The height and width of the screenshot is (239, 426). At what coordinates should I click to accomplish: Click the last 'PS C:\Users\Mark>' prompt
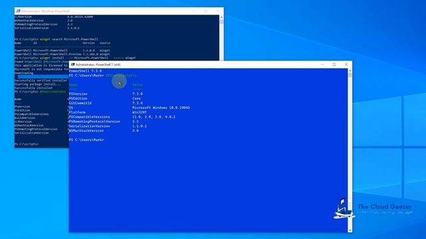tap(87, 140)
